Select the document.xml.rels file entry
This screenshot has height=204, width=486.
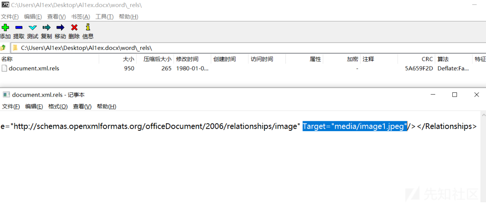34,68
